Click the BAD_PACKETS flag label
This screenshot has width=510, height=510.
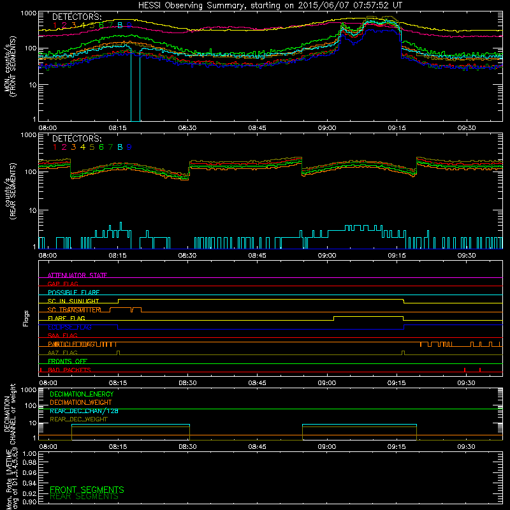[69, 370]
